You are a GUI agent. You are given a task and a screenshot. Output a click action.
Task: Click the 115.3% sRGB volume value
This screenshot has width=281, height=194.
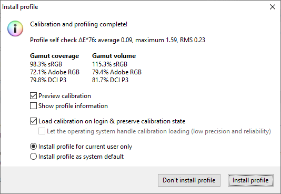pyautogui.click(x=109, y=64)
